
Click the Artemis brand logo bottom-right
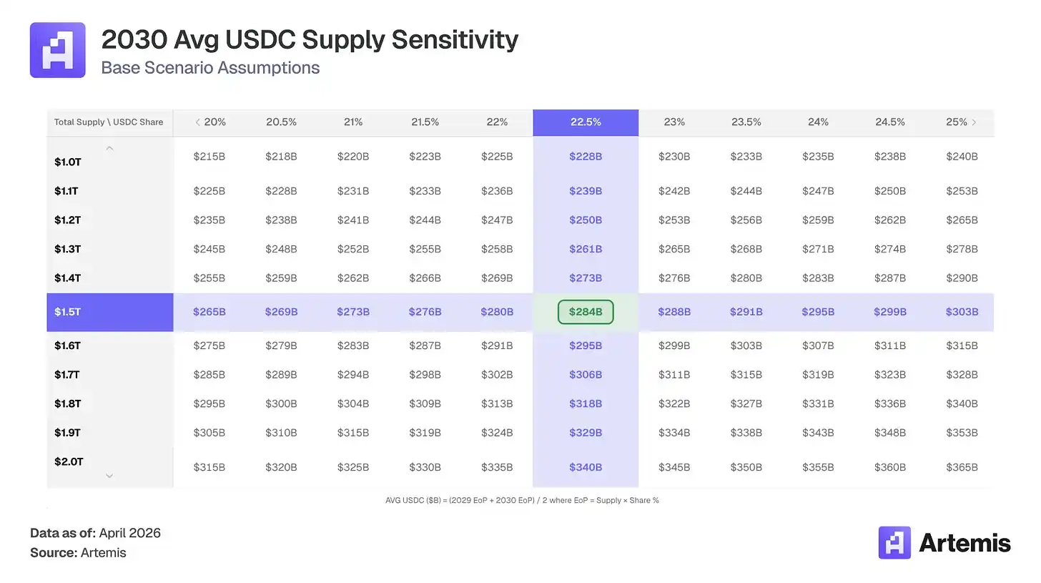944,543
